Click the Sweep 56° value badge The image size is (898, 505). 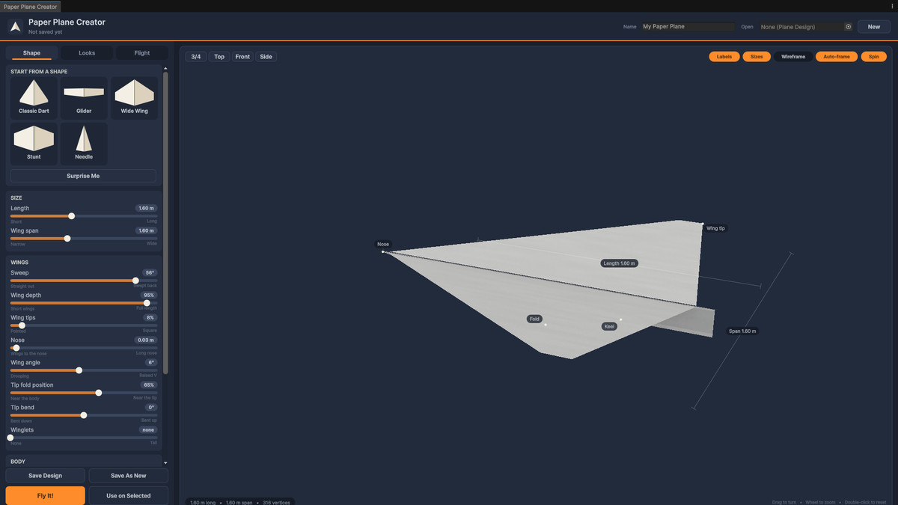(150, 273)
